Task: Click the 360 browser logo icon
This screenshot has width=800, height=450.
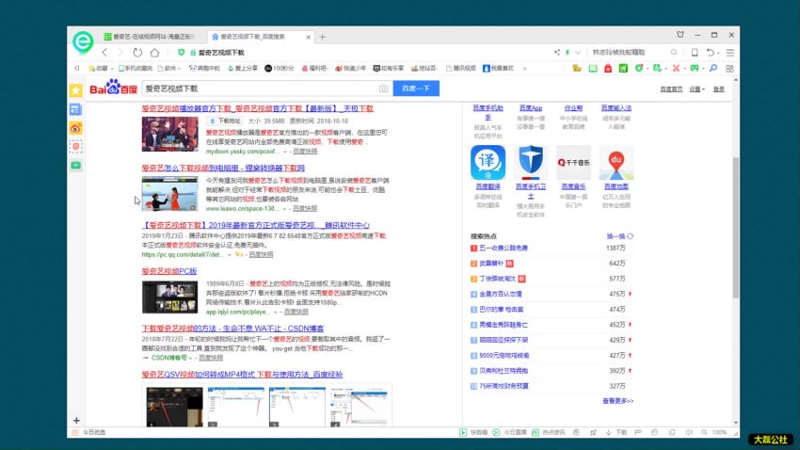Action: tap(83, 41)
